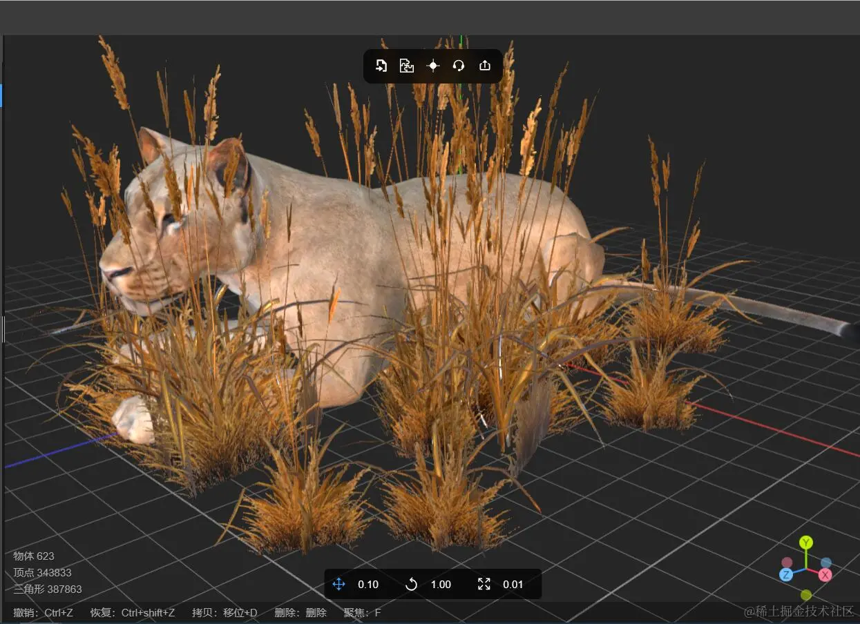Click the pink X axis gizmo handle
This screenshot has width=860, height=624.
pyautogui.click(x=825, y=574)
